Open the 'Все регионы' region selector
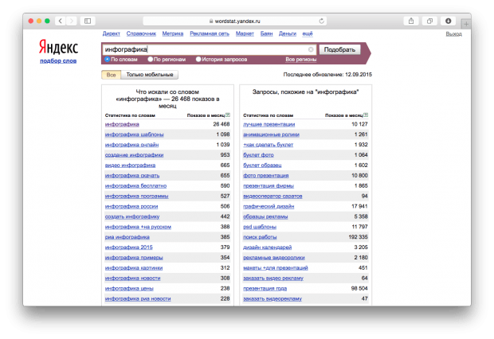 coord(300,59)
